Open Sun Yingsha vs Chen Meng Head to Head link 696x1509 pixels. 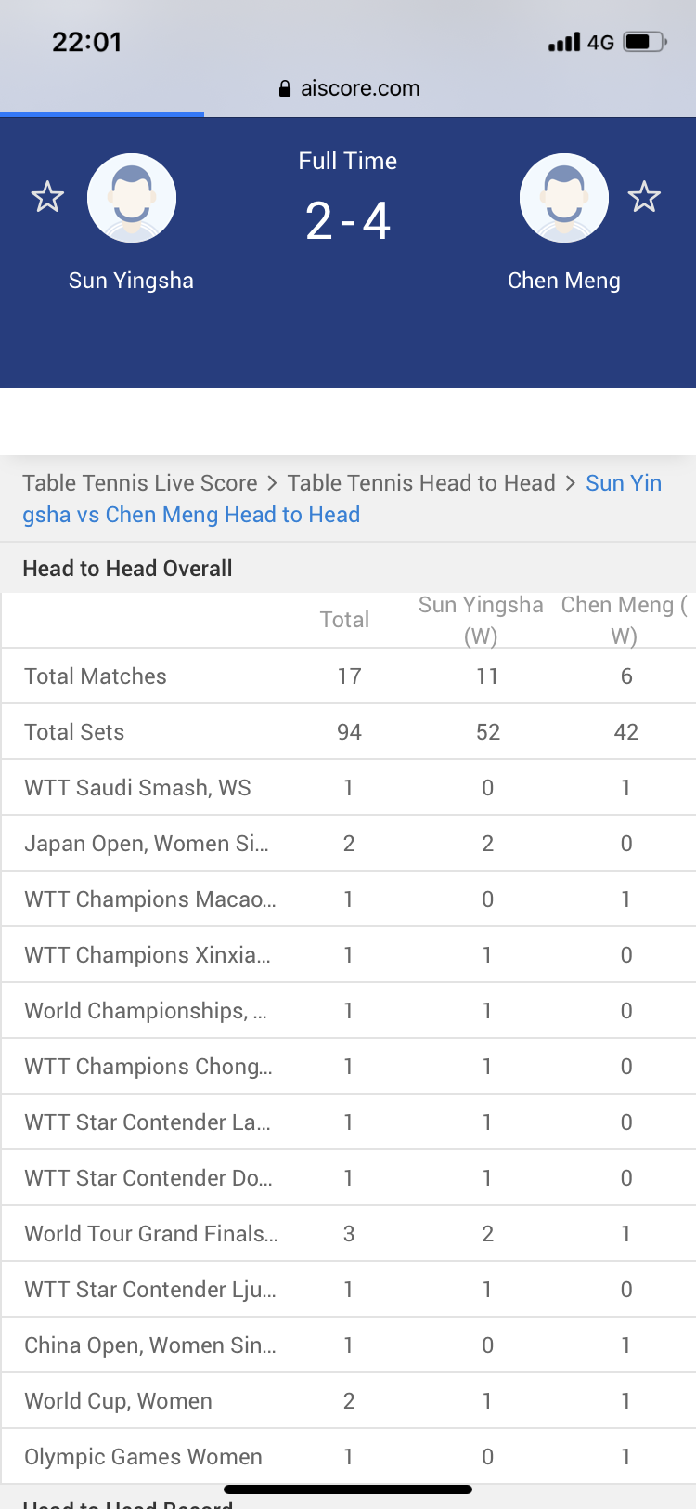(x=342, y=499)
